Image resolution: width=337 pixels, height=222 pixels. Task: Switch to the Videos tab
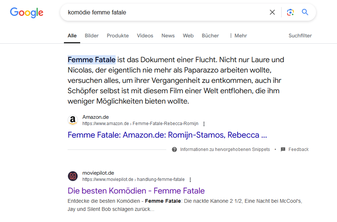pos(145,36)
